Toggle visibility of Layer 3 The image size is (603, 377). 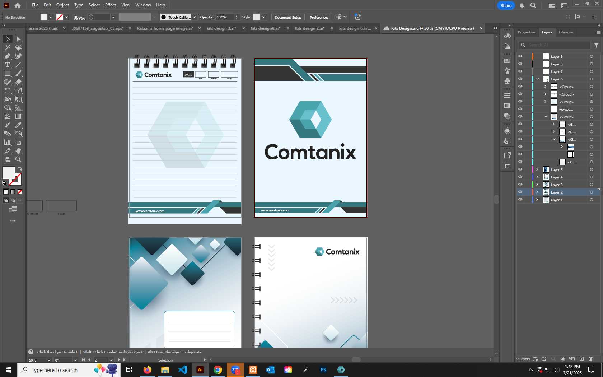click(520, 185)
